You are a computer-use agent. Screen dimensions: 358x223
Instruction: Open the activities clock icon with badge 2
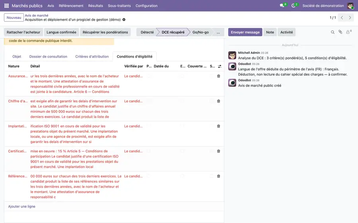coord(294,6)
